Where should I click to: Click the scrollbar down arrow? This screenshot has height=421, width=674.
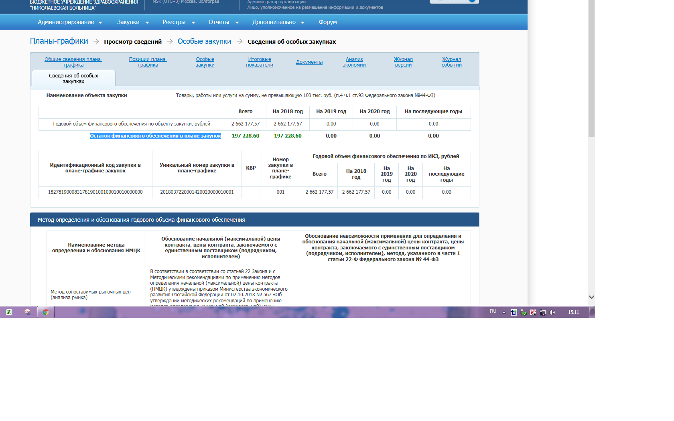[x=591, y=298]
